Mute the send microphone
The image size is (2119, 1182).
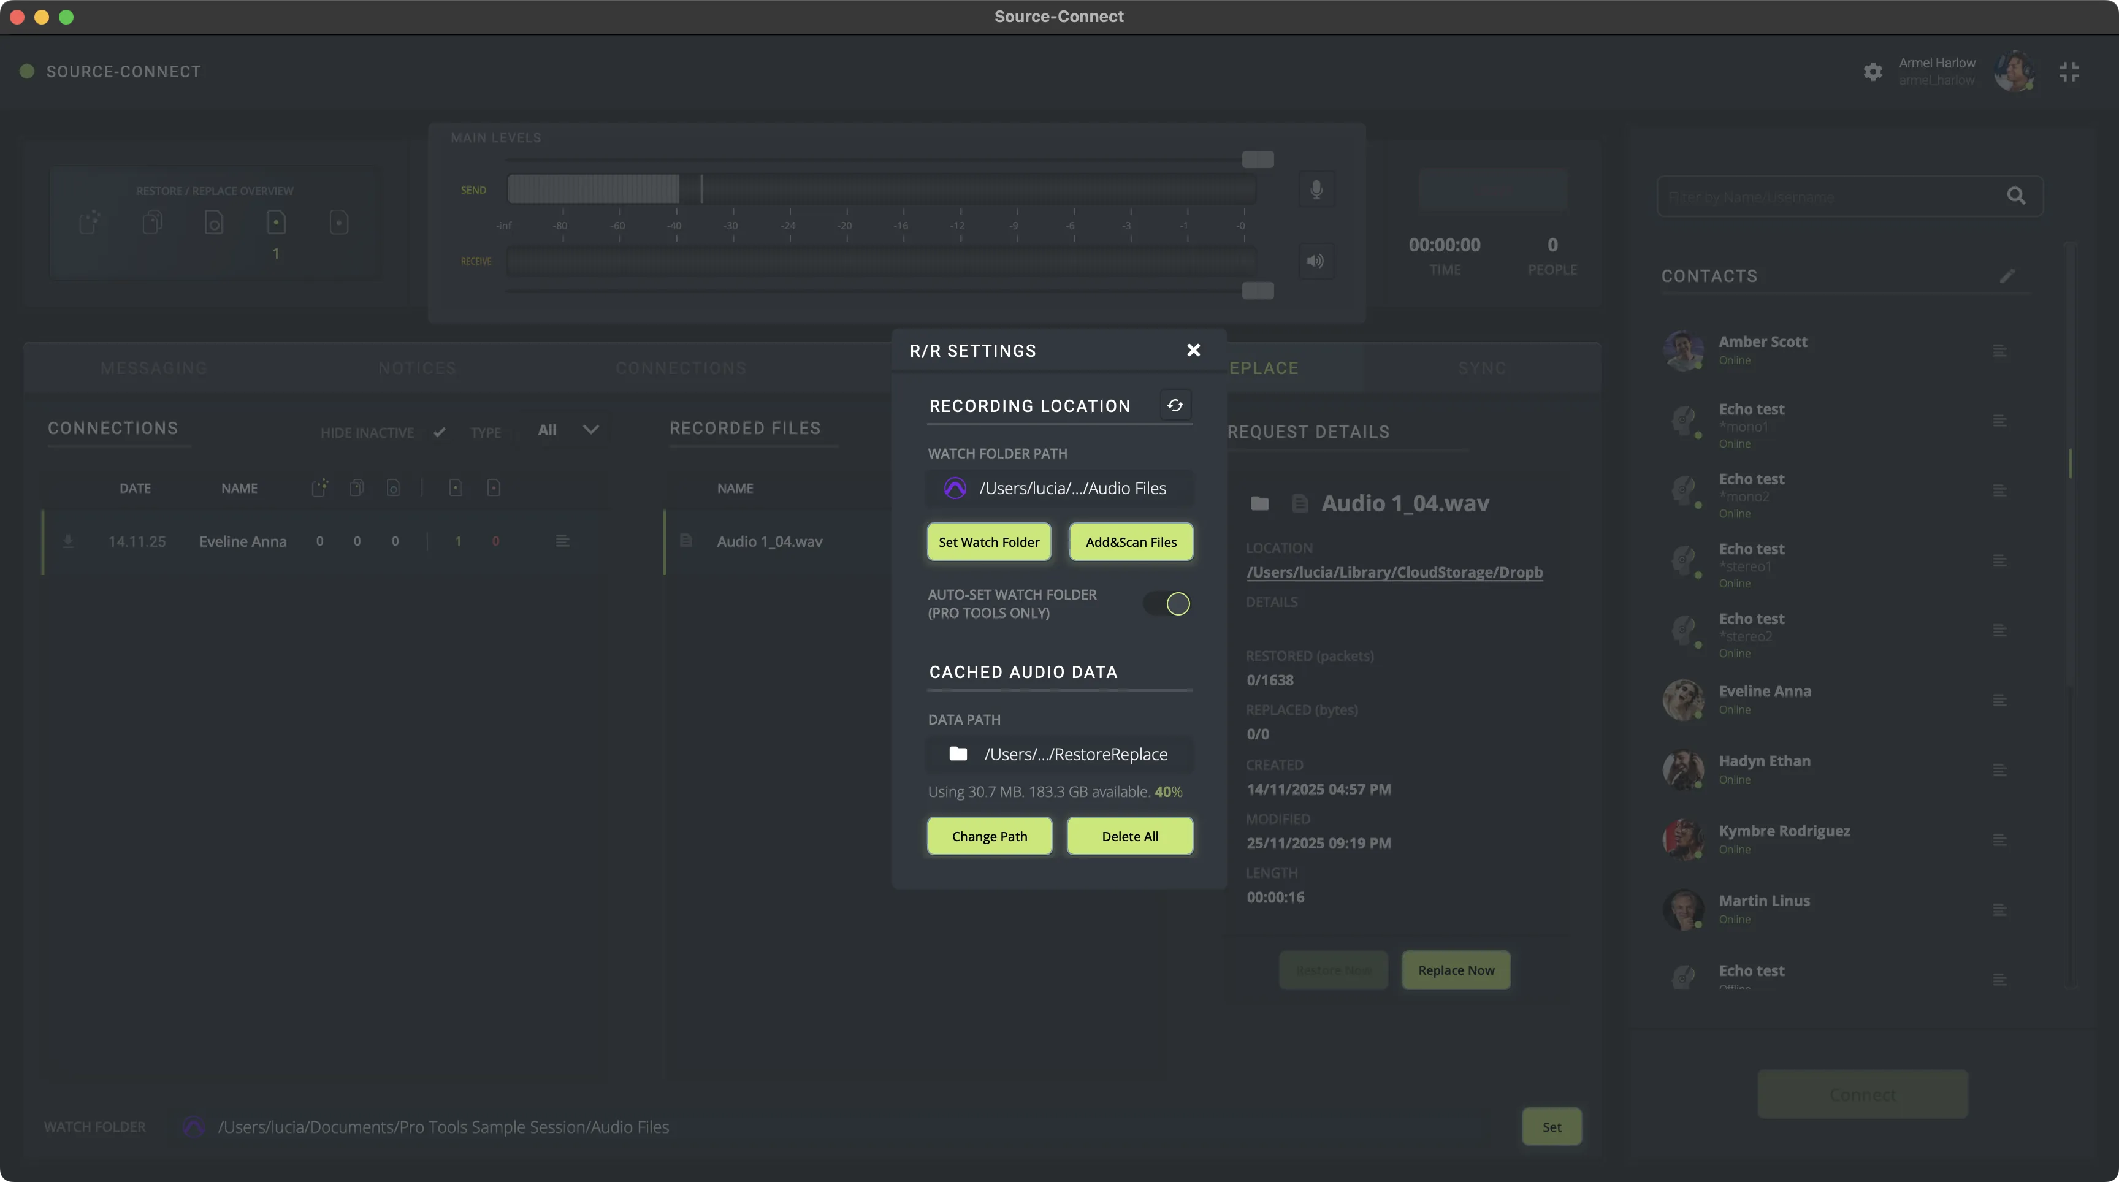coord(1316,190)
